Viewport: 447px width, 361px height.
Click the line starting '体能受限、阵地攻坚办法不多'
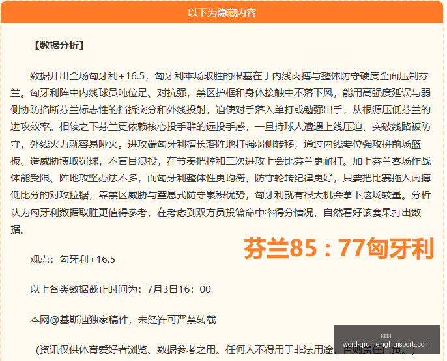coord(220,178)
